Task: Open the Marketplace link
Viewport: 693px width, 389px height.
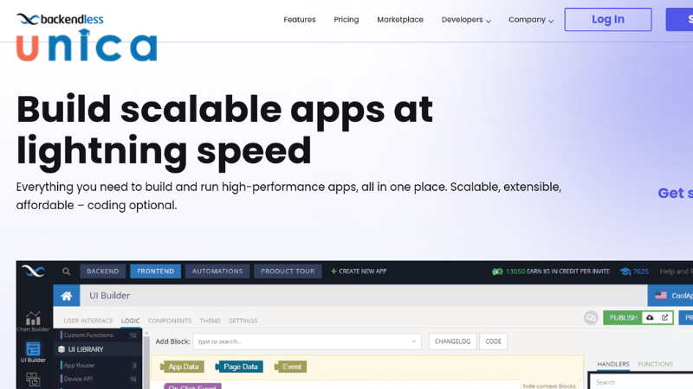Action: tap(400, 19)
